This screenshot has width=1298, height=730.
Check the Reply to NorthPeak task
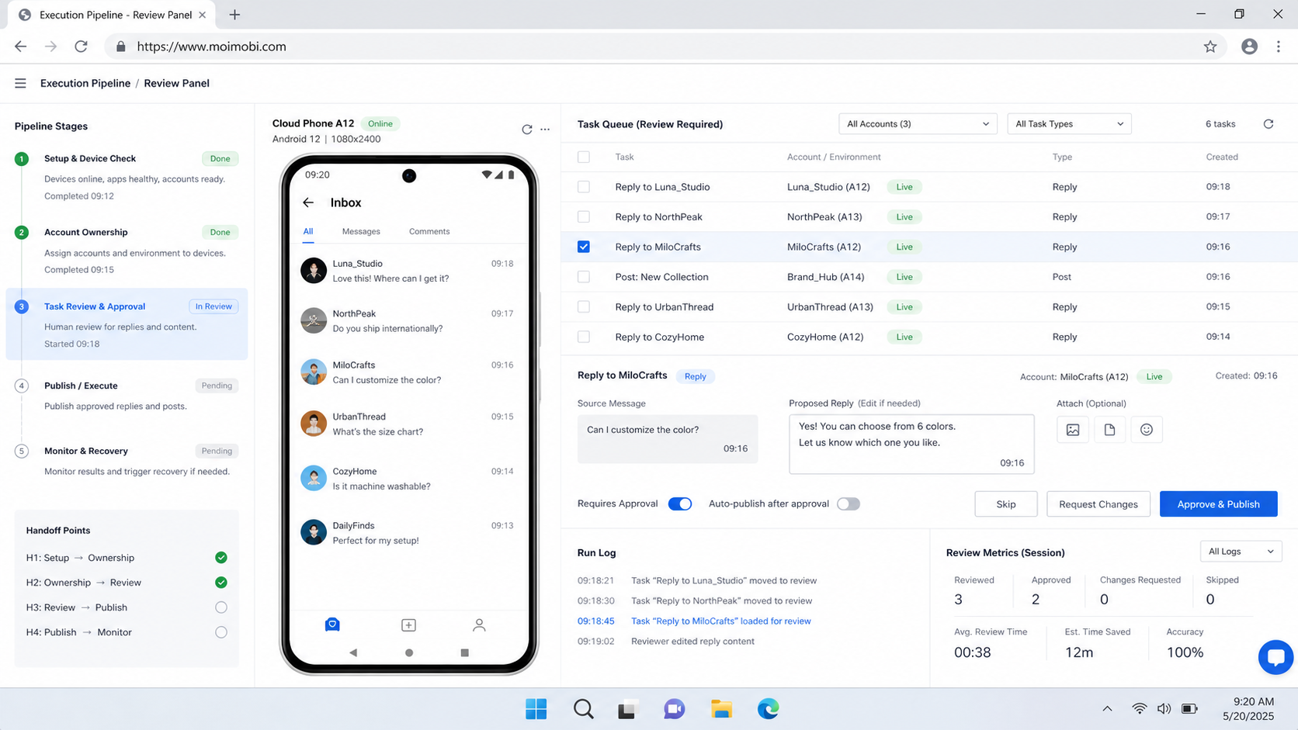584,217
